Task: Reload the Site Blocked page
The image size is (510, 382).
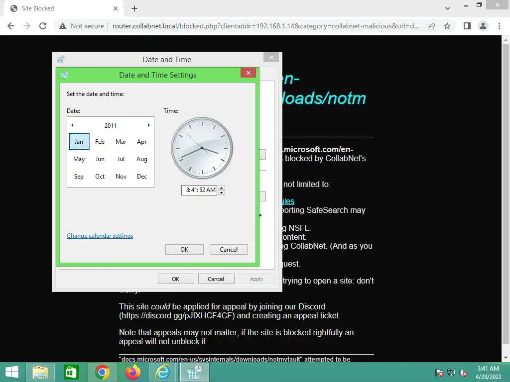Action: pyautogui.click(x=43, y=26)
